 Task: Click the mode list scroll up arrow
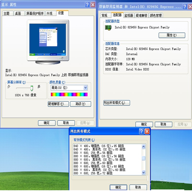(x=144, y=147)
